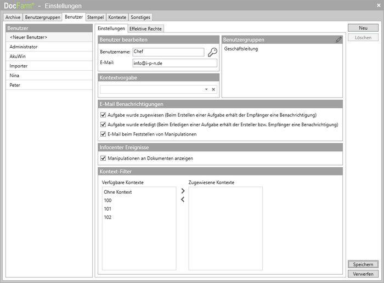Clear Kontextvorgabe with the x icon
The width and height of the screenshot is (384, 283).
click(214, 89)
